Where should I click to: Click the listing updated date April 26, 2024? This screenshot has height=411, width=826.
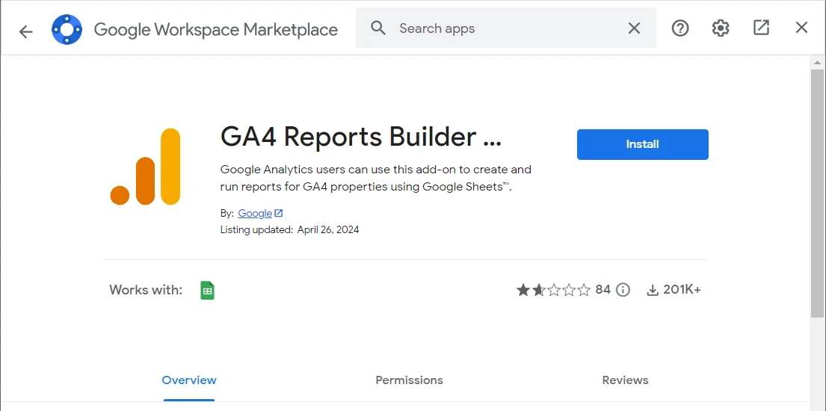tap(328, 229)
